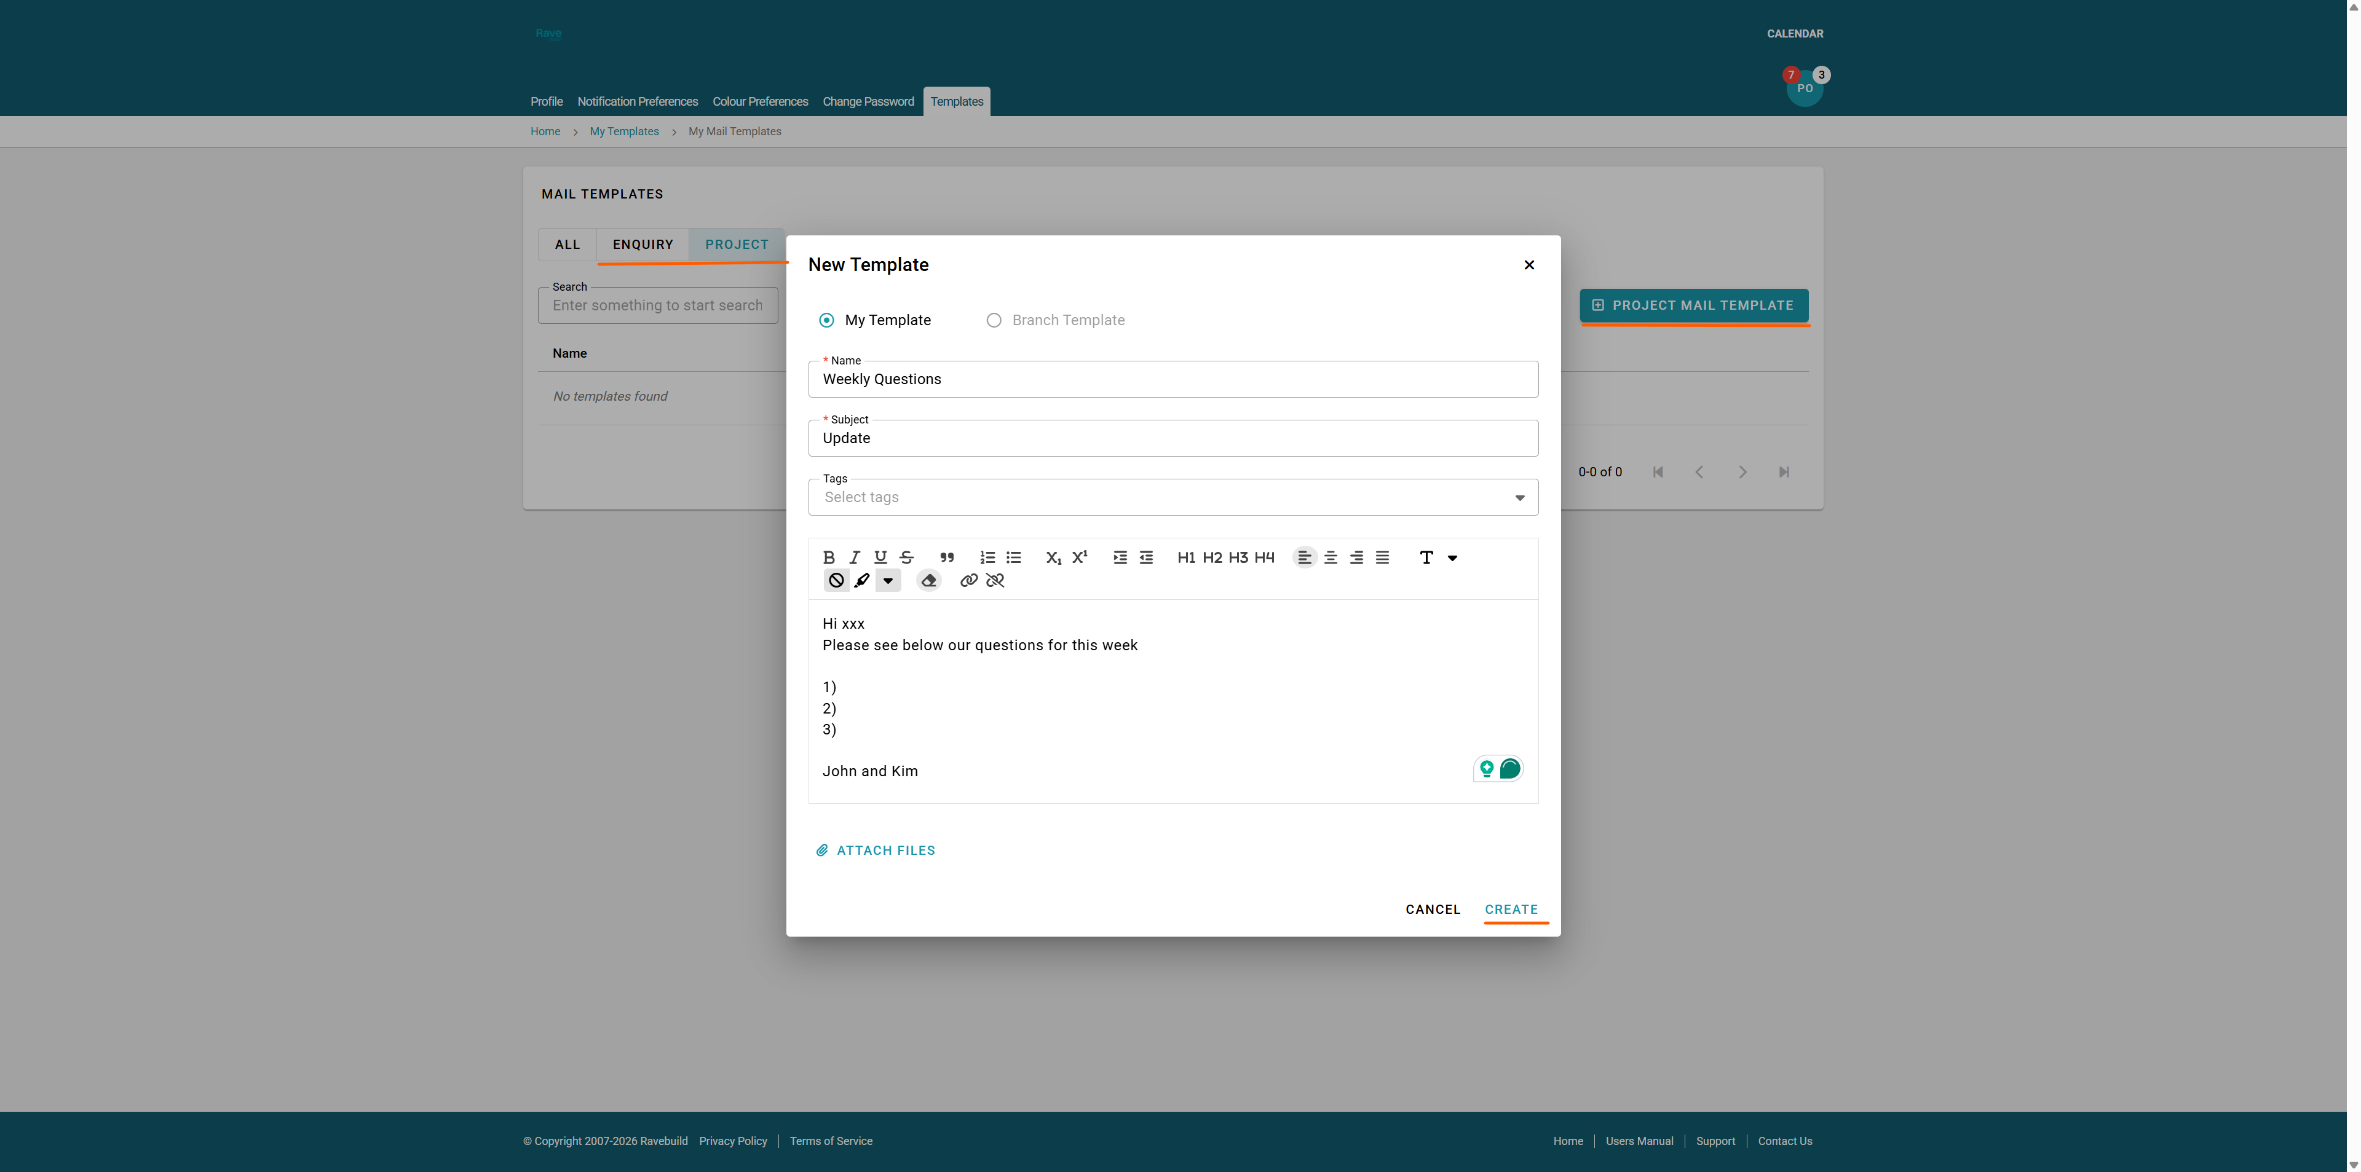Click into the Subject input field

pyautogui.click(x=1173, y=439)
